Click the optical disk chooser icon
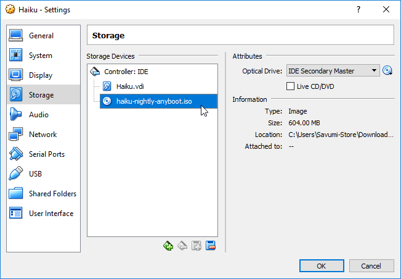 (x=387, y=71)
